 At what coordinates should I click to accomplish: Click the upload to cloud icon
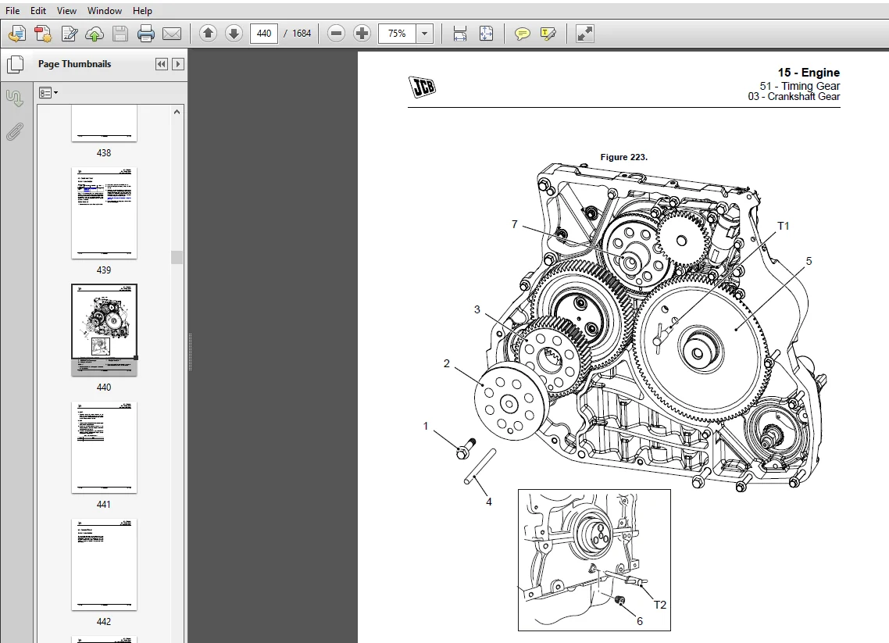[x=94, y=34]
